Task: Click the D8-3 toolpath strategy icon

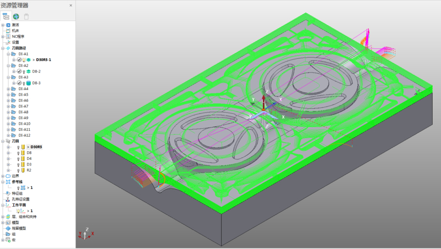Action: (x=29, y=83)
